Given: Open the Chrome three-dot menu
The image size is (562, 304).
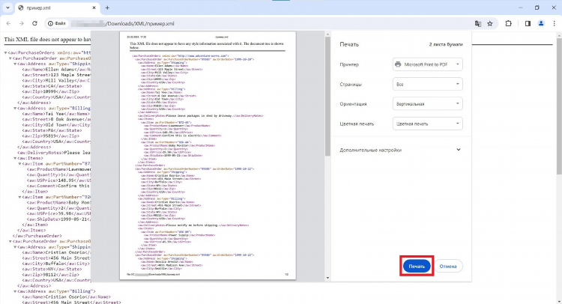Looking at the screenshot, I should [554, 24].
